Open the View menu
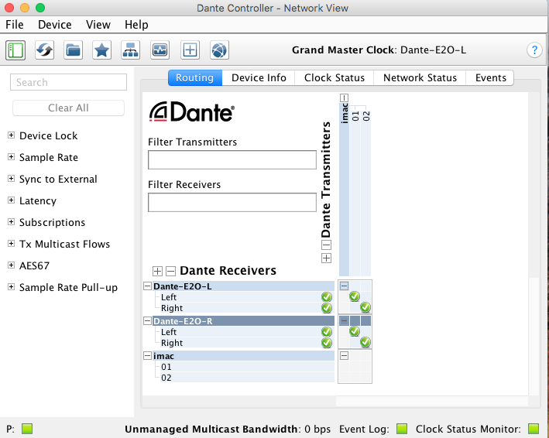The width and height of the screenshot is (549, 438). pyautogui.click(x=98, y=25)
